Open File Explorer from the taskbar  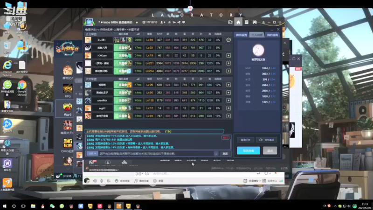33,206
